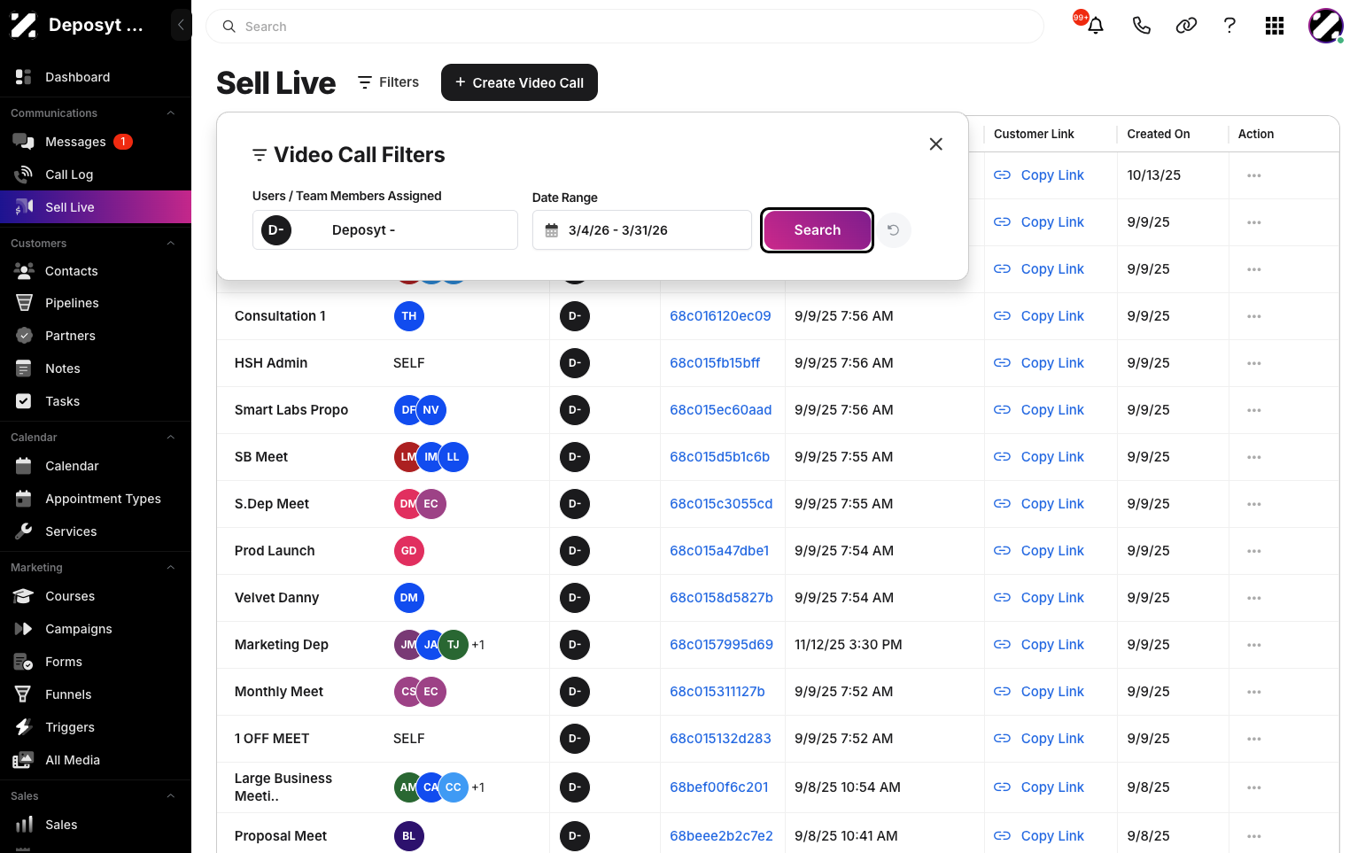Collapse the Communications section
Image resolution: width=1365 pixels, height=853 pixels.
click(171, 113)
